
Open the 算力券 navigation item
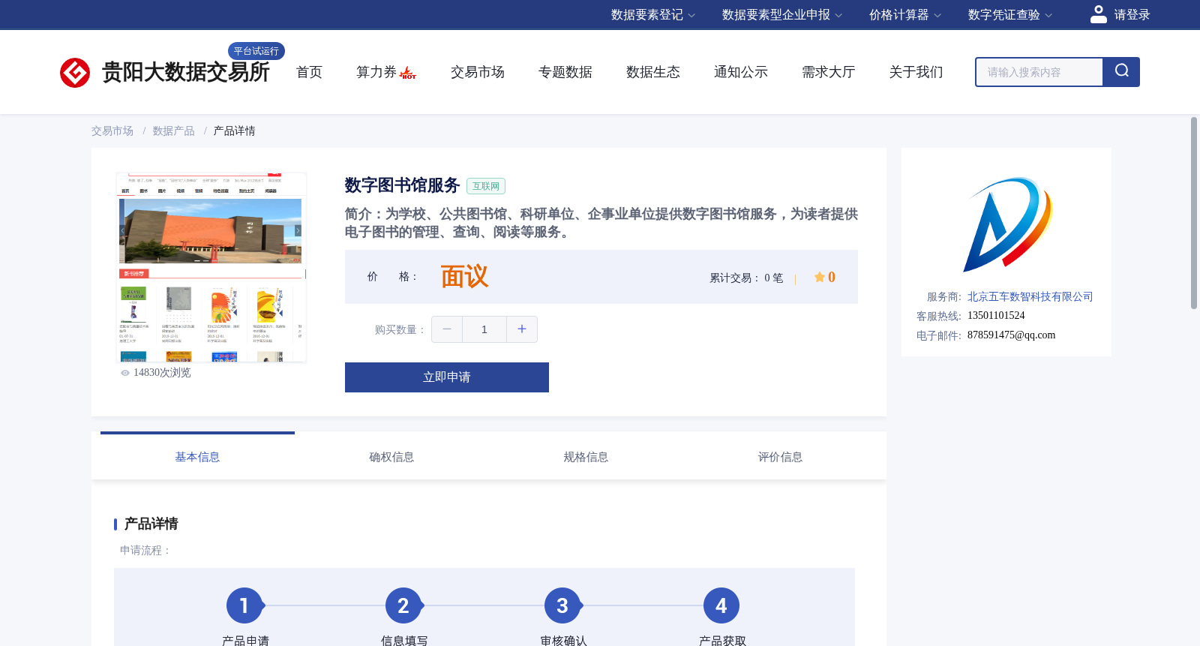(376, 72)
